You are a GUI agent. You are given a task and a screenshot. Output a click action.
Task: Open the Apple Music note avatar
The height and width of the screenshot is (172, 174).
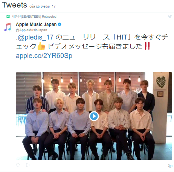pos(8,27)
